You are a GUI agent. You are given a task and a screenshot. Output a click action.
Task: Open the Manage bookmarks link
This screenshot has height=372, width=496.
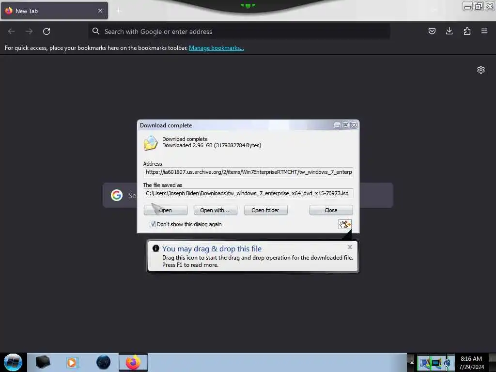point(217,48)
